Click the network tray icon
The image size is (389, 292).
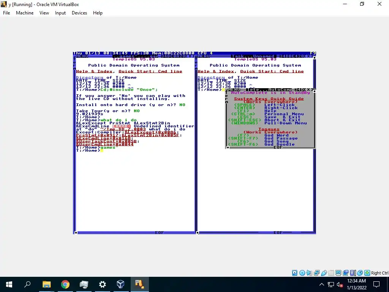coord(331,284)
